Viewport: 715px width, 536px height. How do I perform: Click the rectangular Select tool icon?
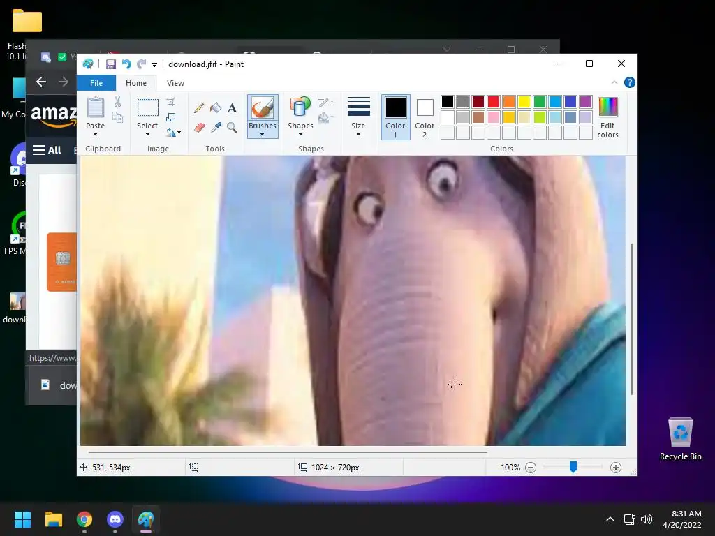pos(148,107)
